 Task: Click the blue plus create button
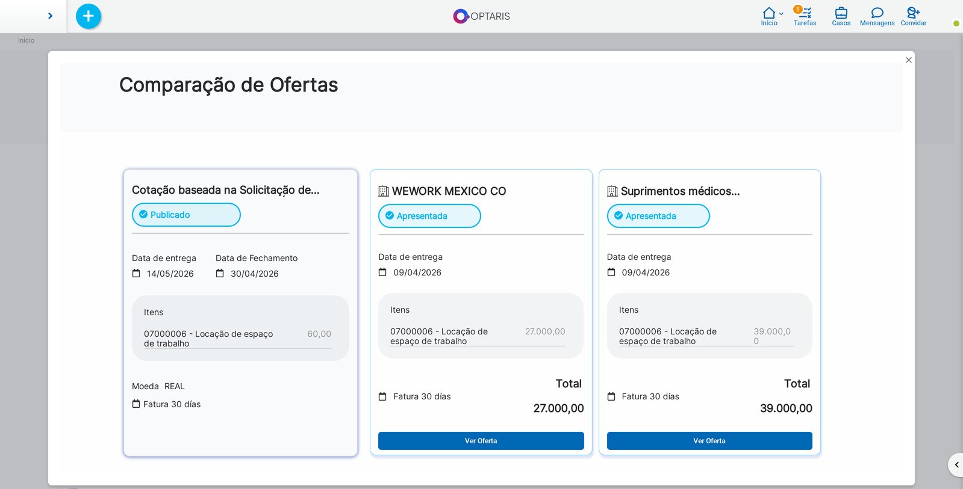[x=89, y=16]
